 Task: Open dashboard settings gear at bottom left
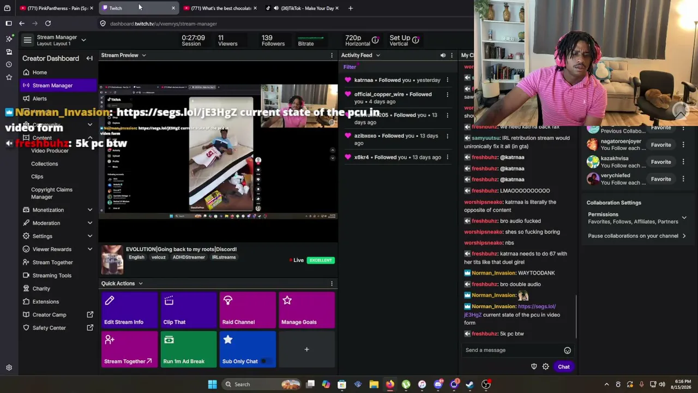[x=9, y=368]
